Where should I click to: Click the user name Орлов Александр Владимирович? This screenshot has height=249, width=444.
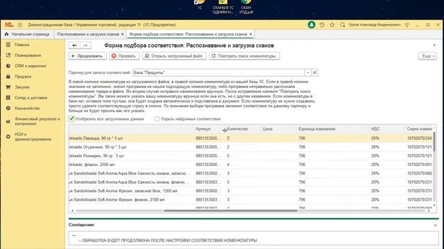click(375, 25)
